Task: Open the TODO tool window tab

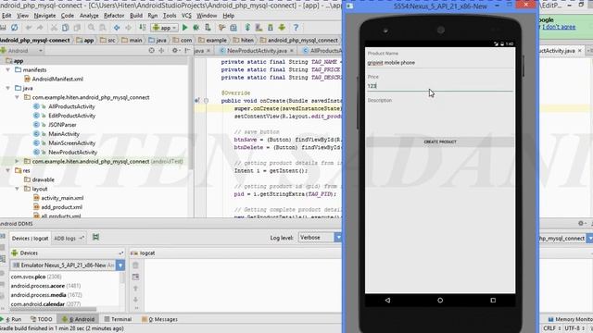Action: pyautogui.click(x=42, y=319)
